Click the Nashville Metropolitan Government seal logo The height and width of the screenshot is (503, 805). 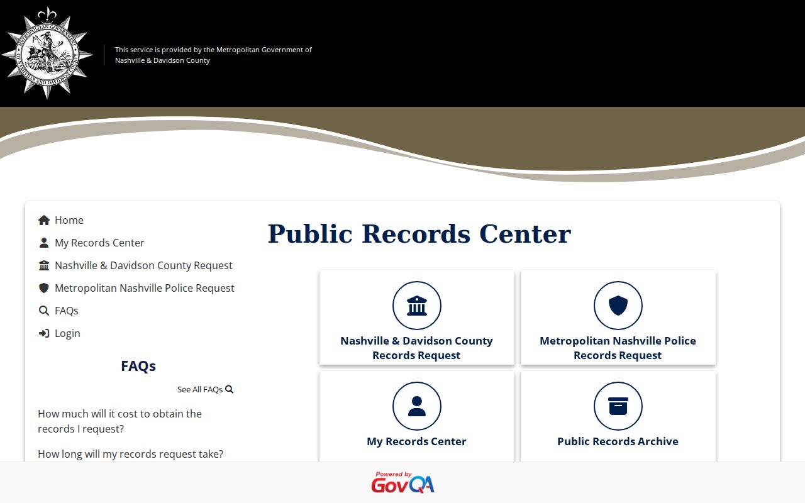tap(47, 53)
